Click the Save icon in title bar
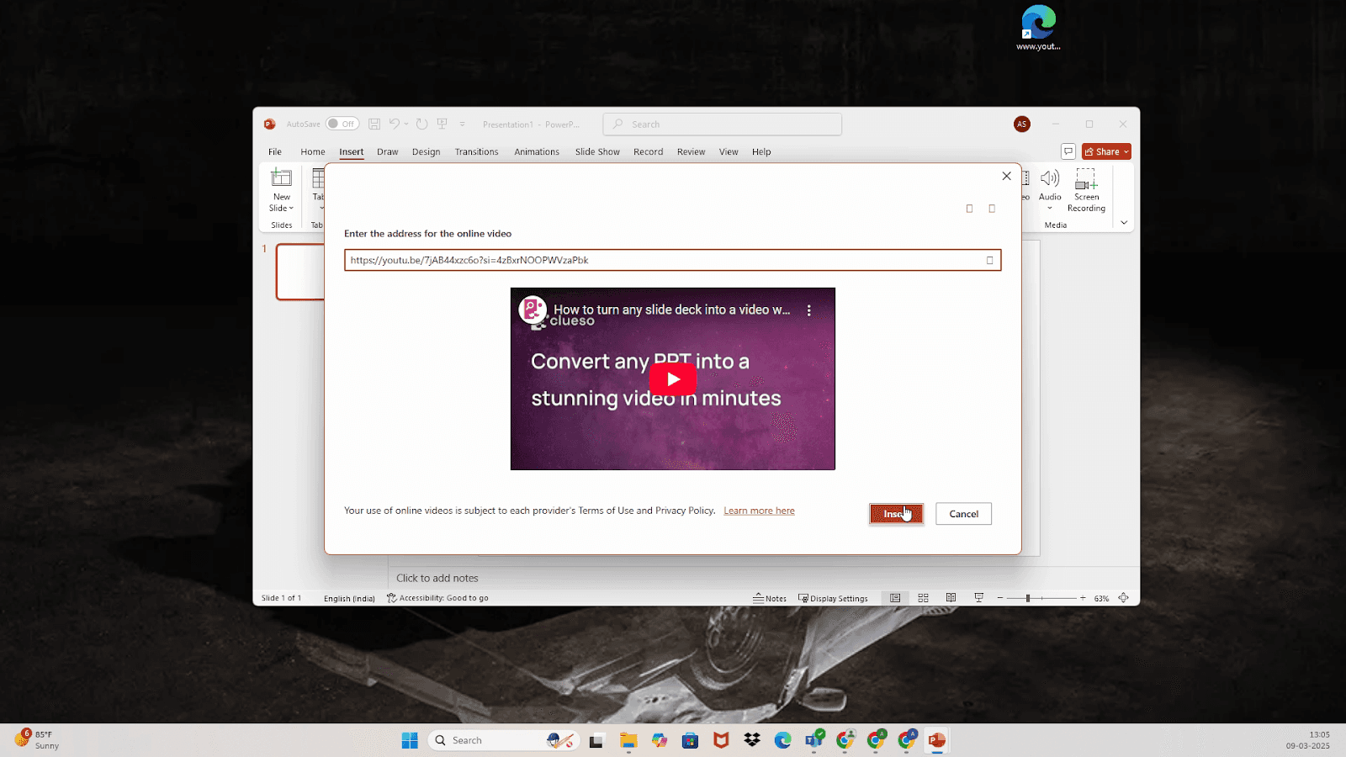Viewport: 1346px width, 757px height. point(374,124)
